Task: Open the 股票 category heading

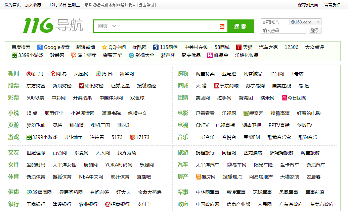Action: coord(13,86)
